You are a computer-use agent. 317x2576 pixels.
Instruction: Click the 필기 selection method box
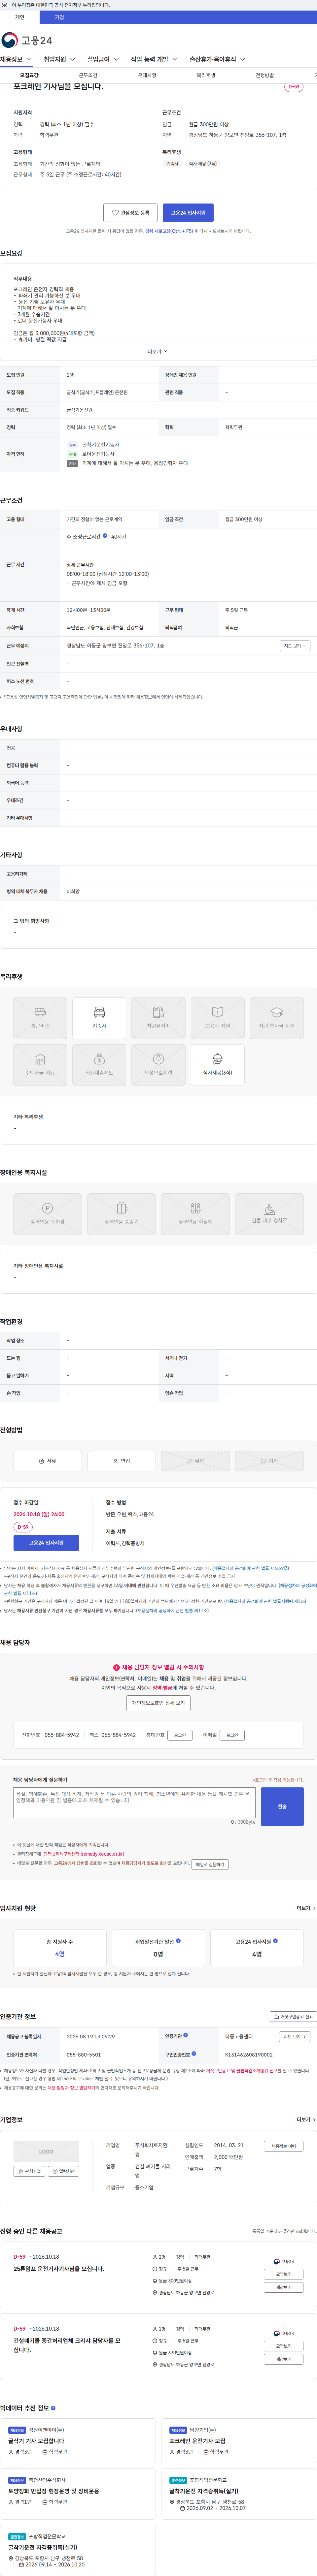[x=195, y=1461]
